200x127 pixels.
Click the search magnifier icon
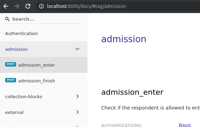[x=7, y=19]
